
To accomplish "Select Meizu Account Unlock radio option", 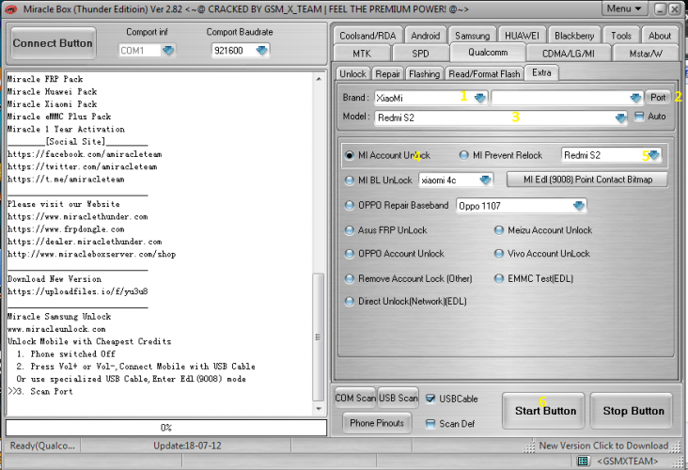I will 499,230.
